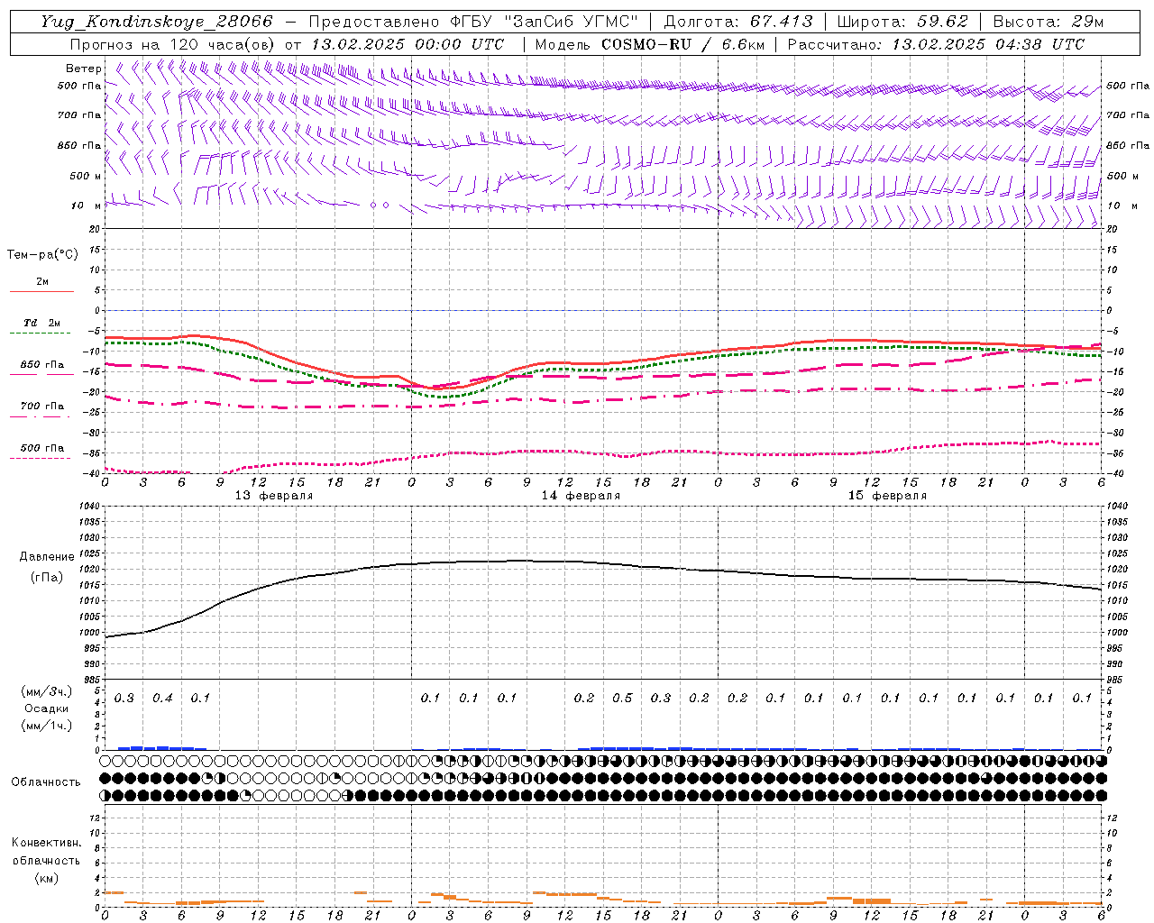Click the Осадки panel label
The width and height of the screenshot is (1154, 923).
tap(46, 708)
